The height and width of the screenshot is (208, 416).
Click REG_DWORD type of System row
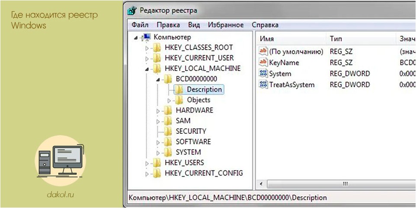(x=350, y=74)
